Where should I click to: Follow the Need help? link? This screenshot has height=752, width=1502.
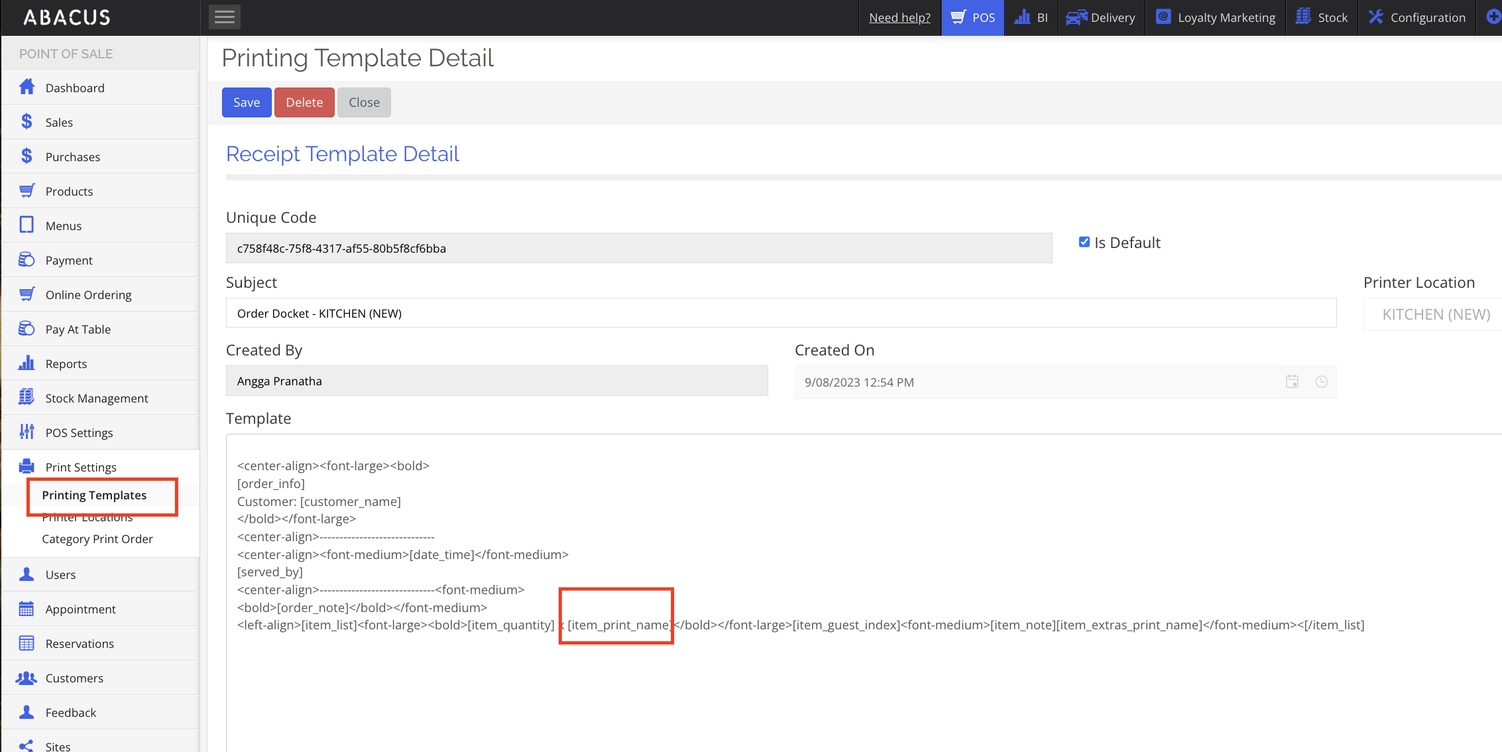(x=899, y=17)
